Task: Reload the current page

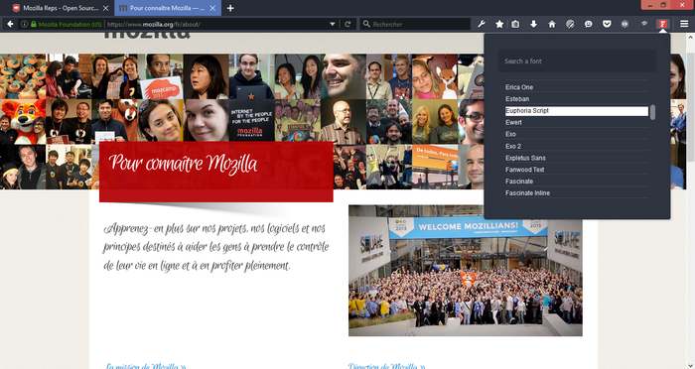Action: (347, 24)
